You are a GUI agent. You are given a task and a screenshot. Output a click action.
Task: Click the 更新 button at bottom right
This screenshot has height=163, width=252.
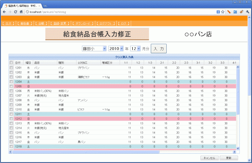click(x=229, y=158)
